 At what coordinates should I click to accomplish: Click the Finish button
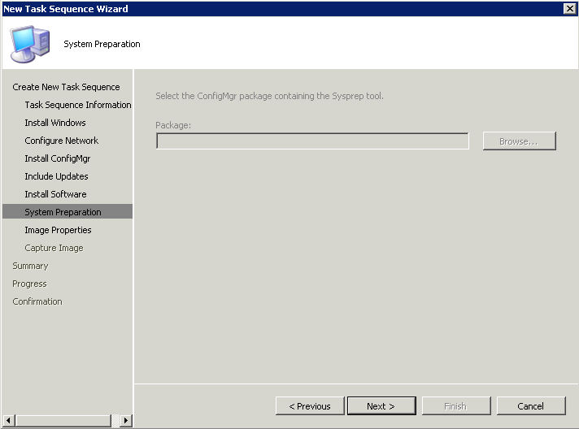point(456,406)
